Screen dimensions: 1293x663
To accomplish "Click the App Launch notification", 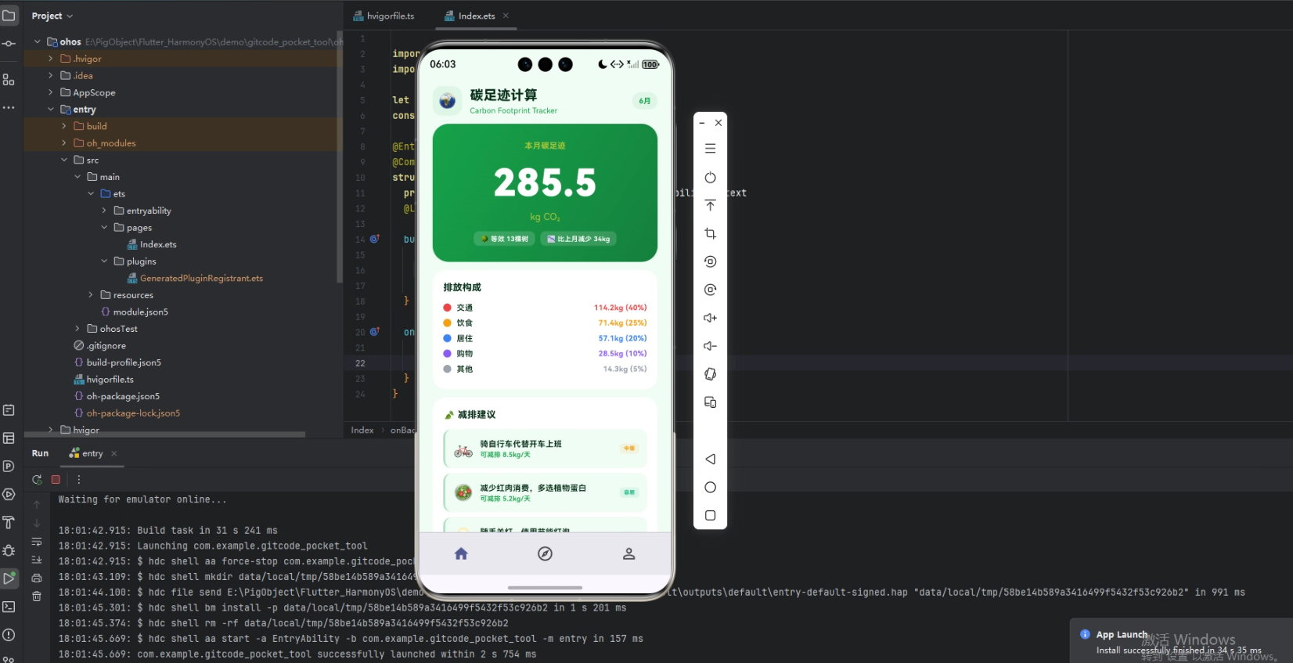I will [1181, 641].
